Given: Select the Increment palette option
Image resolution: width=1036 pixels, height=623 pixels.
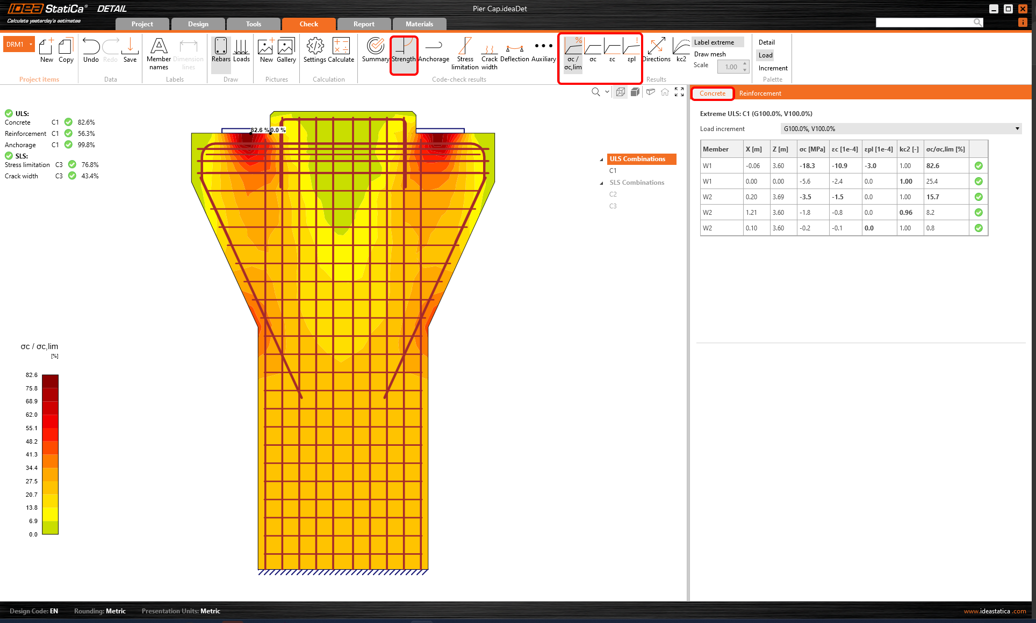Looking at the screenshot, I should click(773, 68).
